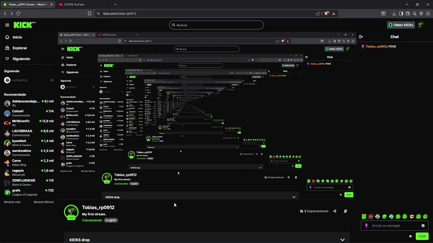Open Brave Rewards triangle icon

point(334,13)
